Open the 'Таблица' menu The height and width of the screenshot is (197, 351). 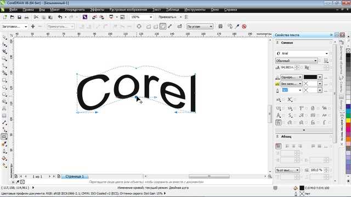(172, 10)
